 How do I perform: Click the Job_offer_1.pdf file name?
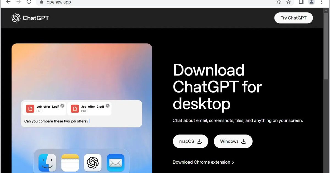pos(48,107)
